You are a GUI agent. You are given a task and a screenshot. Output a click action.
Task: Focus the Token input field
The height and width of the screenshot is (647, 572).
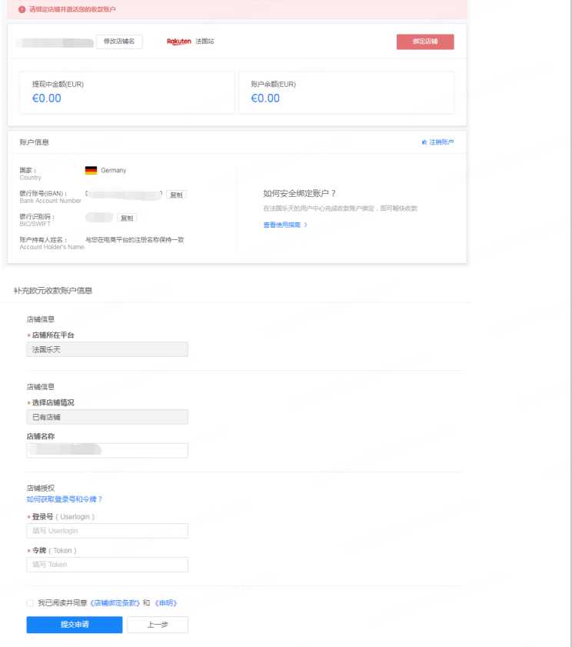[107, 565]
